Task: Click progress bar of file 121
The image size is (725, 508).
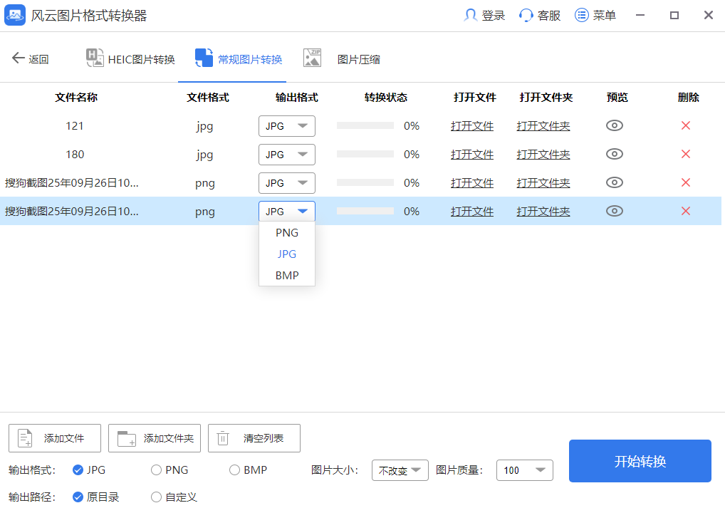Action: click(365, 126)
